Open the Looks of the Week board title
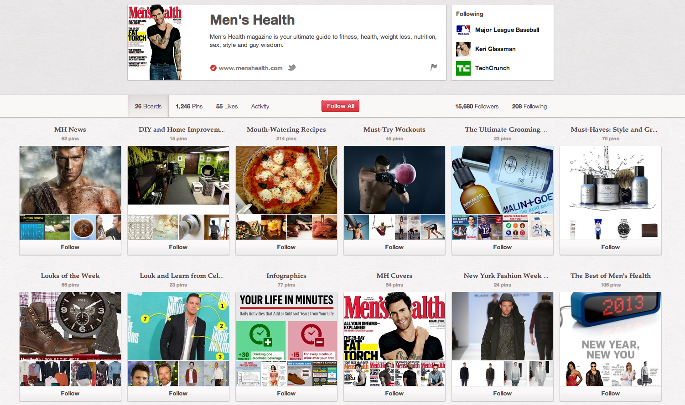 tap(70, 276)
